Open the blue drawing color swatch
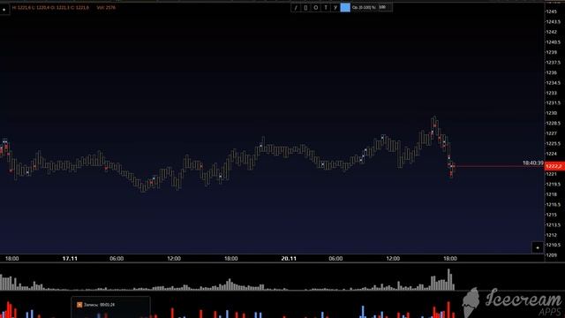This screenshot has height=318, width=565. 345,8
